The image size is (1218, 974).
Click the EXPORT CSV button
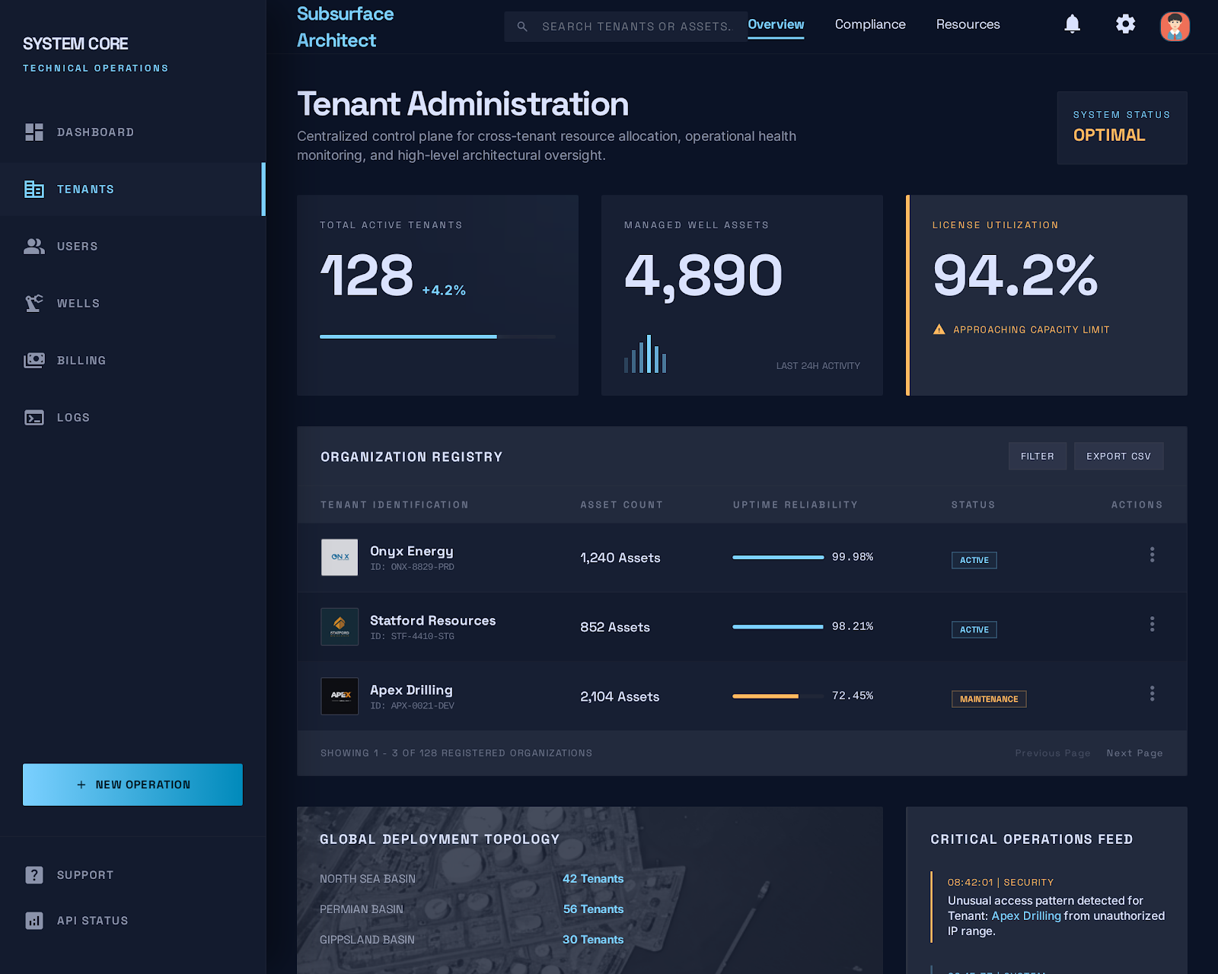[1118, 456]
